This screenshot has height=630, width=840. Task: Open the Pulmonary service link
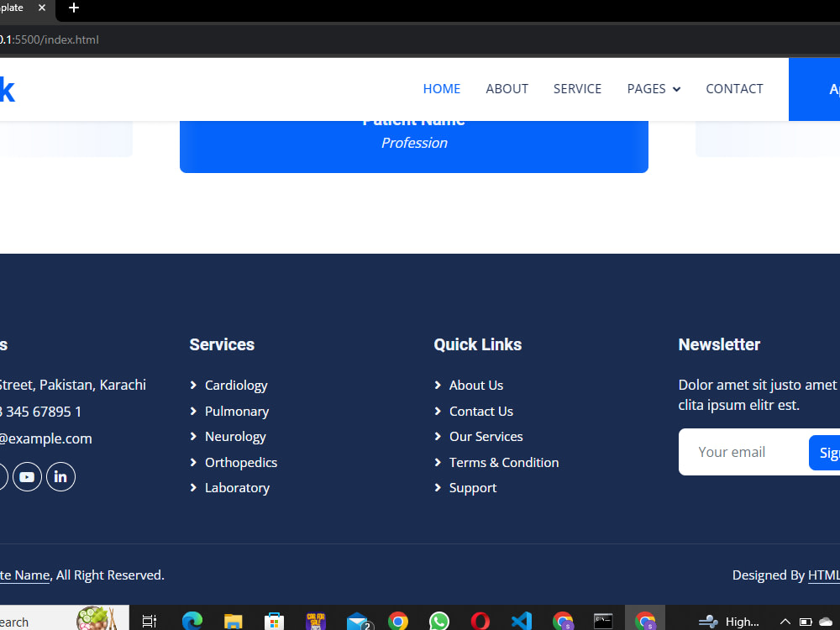coord(237,412)
